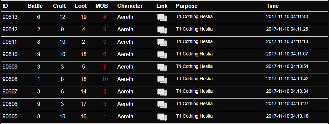Click the Time column header
Screen dimensions: 329x124
point(272,6)
